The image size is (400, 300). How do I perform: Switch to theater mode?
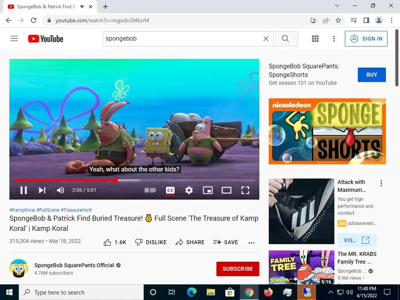[227, 190]
